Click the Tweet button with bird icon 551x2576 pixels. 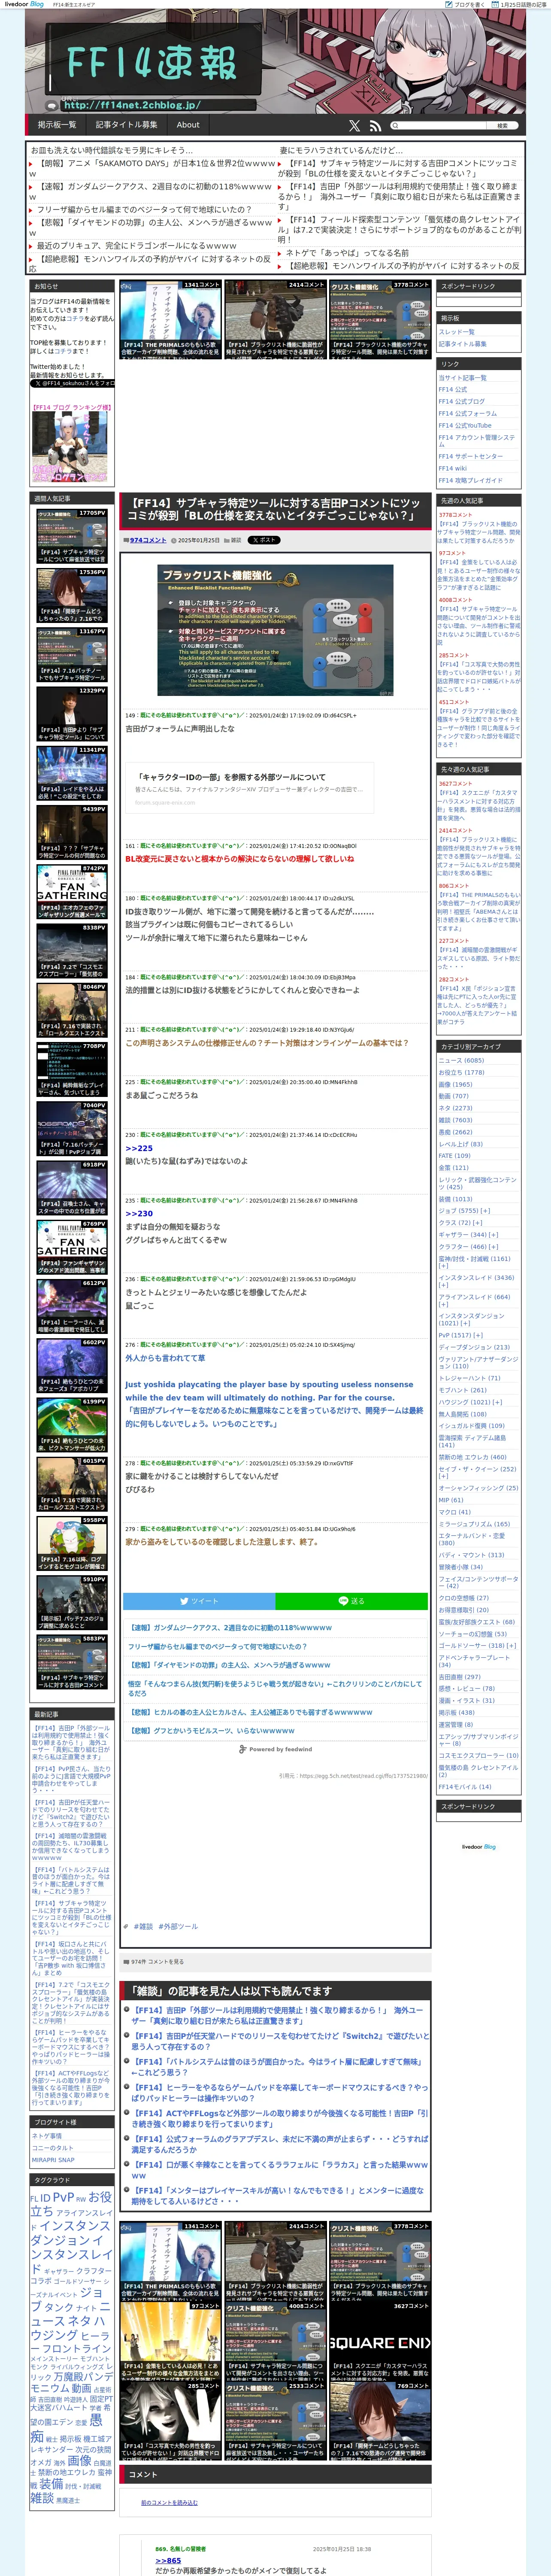pos(199,1601)
